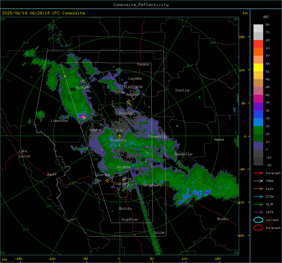Click the Stettler label
Viewport: 282px width, 263px height.
183,90
